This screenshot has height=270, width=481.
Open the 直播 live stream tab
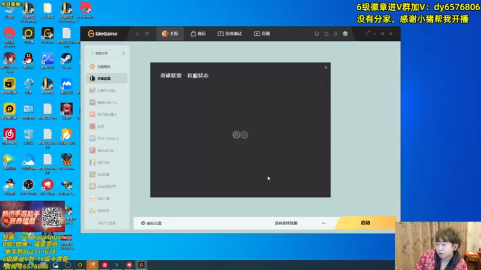tap(262, 34)
